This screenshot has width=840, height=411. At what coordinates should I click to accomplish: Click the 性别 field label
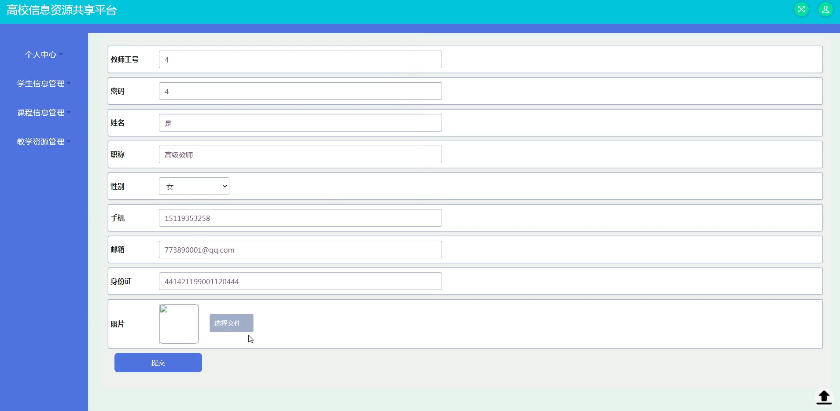tap(118, 186)
